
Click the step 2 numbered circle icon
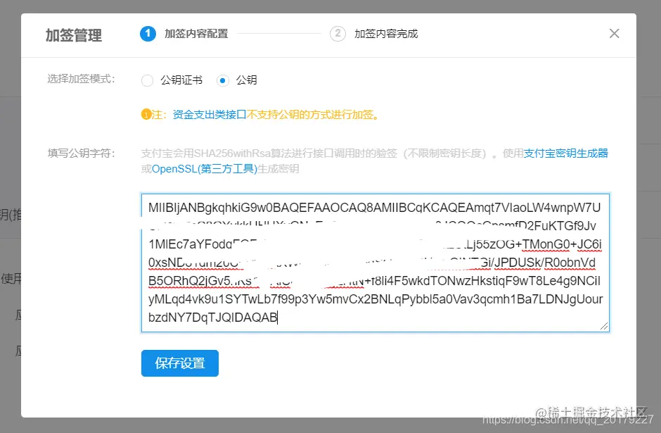pyautogui.click(x=339, y=32)
